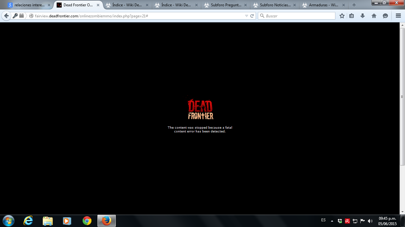
Task: Go to the Firefox home page icon
Action: (374, 16)
